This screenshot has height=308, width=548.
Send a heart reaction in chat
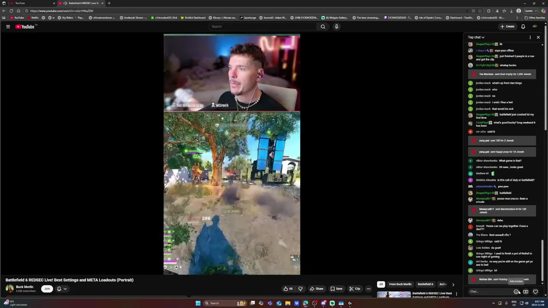click(535, 292)
